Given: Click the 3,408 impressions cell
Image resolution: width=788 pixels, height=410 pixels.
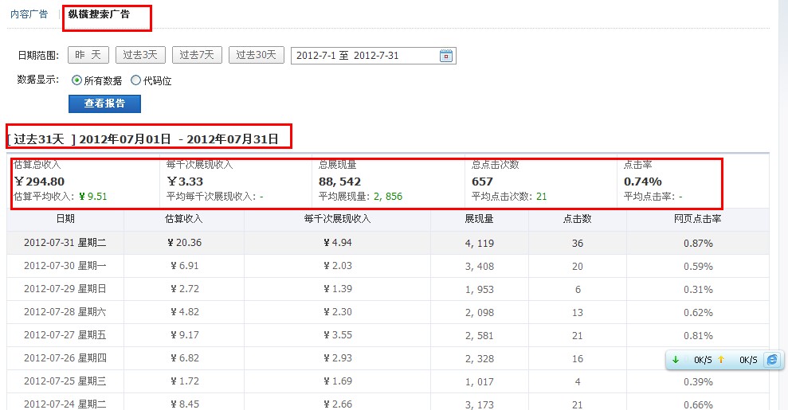Looking at the screenshot, I should tap(480, 267).
